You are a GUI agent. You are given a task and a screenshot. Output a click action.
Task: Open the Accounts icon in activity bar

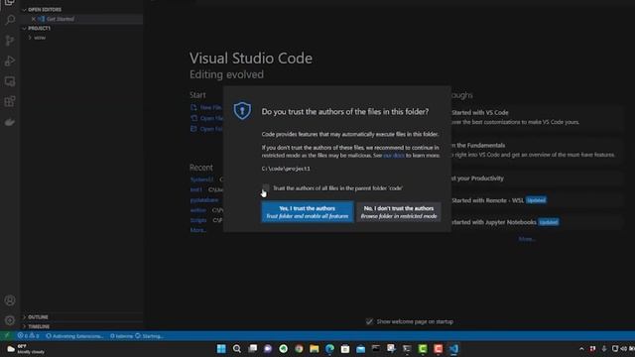pyautogui.click(x=10, y=300)
